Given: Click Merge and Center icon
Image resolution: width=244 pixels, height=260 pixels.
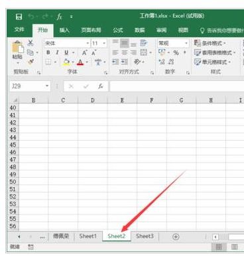Looking at the screenshot, I should (x=144, y=52).
